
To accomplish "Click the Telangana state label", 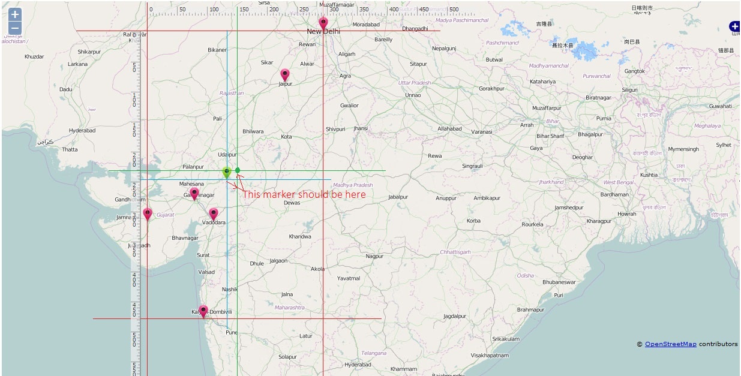I will pyautogui.click(x=374, y=353).
